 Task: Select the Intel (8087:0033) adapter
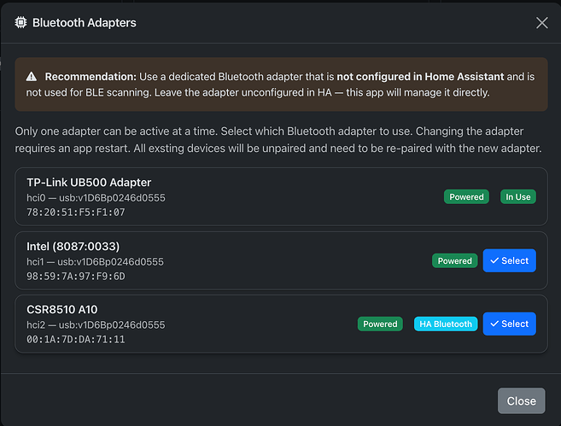[x=509, y=261]
